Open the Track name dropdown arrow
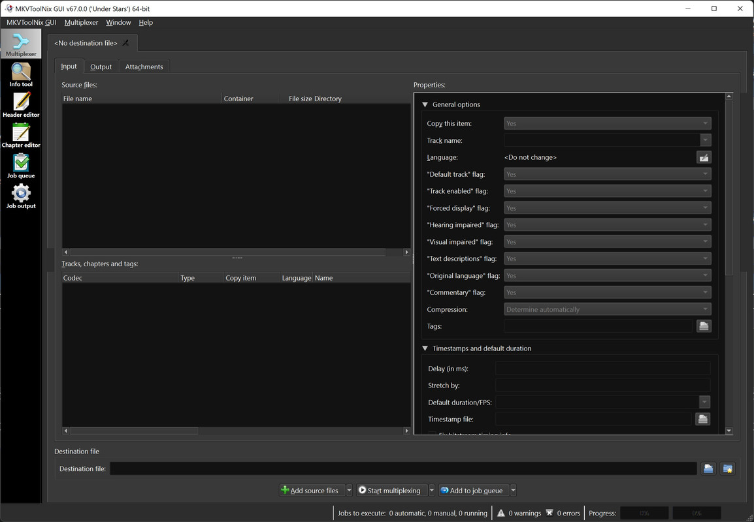Screen dimensions: 754x522 point(706,140)
